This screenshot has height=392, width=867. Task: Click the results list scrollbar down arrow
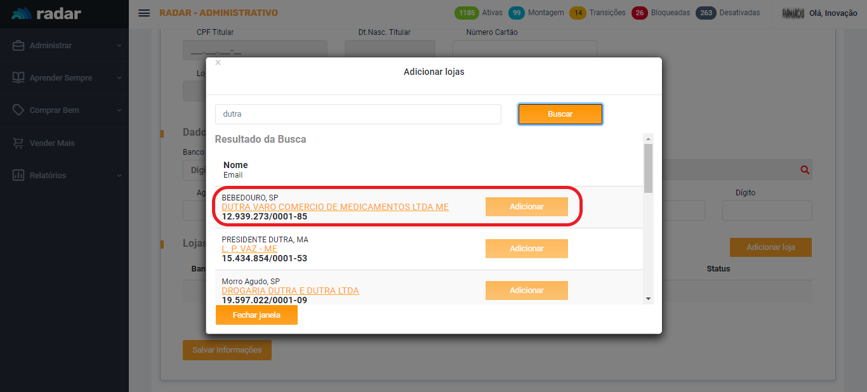point(648,298)
